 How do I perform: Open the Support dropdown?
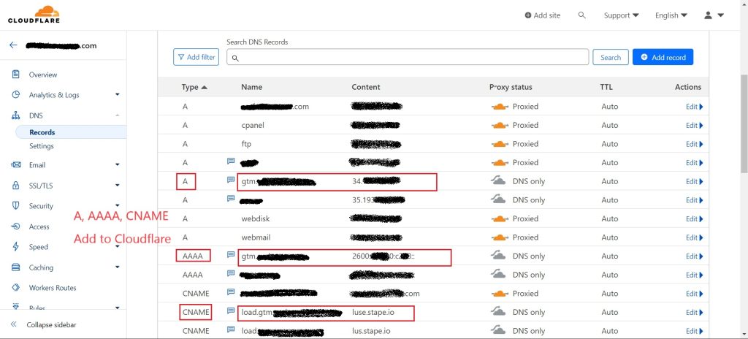click(621, 15)
